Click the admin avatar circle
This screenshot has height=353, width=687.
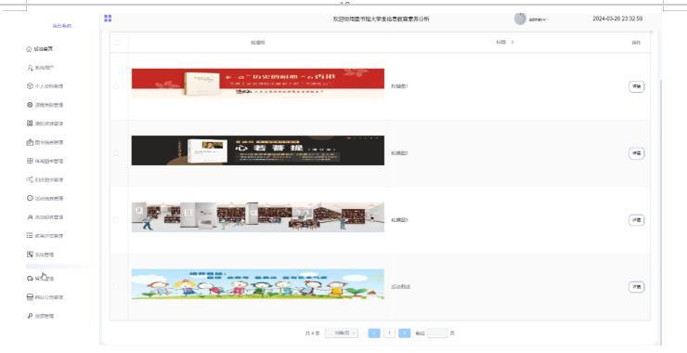(520, 19)
